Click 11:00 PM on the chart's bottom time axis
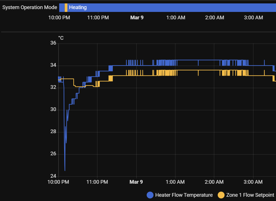 [98, 182]
